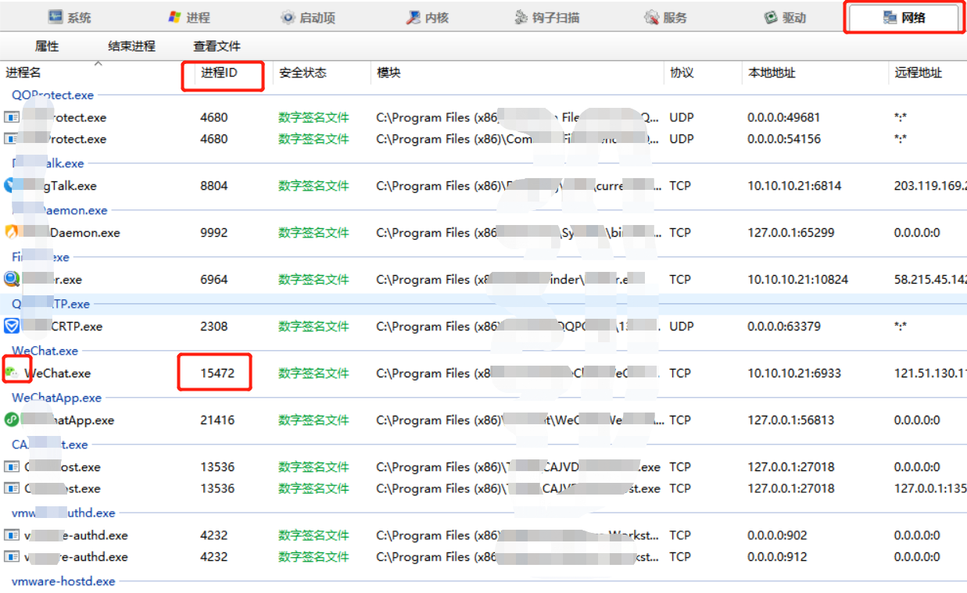Sort by the 模块 column header
The width and height of the screenshot is (967, 593).
pos(389,73)
